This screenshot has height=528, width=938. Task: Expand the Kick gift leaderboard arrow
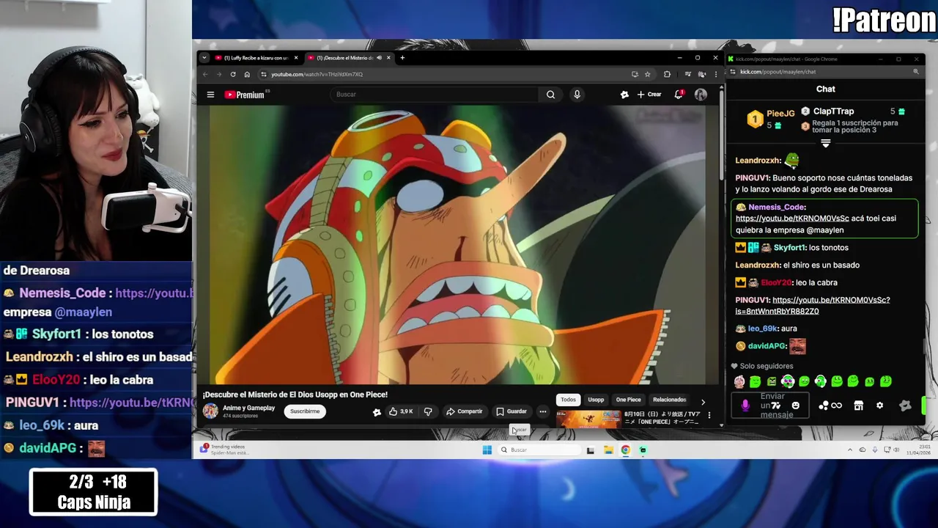(825, 144)
